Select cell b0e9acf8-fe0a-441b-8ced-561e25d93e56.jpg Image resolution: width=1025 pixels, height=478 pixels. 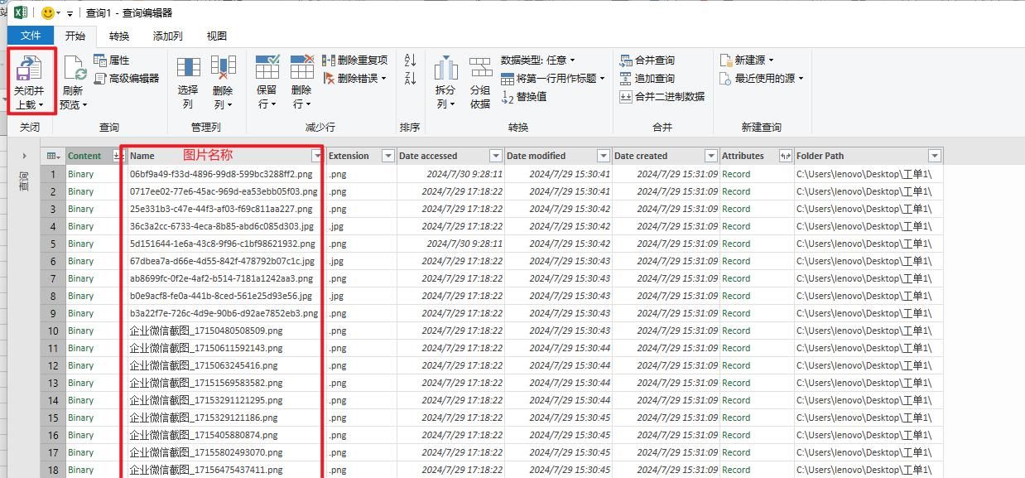(221, 296)
